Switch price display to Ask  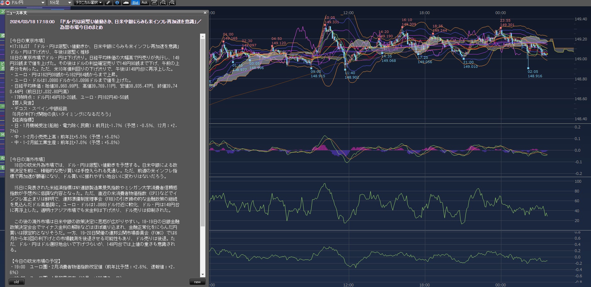tap(145, 3)
